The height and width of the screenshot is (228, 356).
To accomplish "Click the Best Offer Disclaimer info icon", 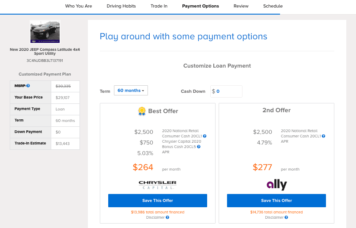I will click(x=167, y=217).
